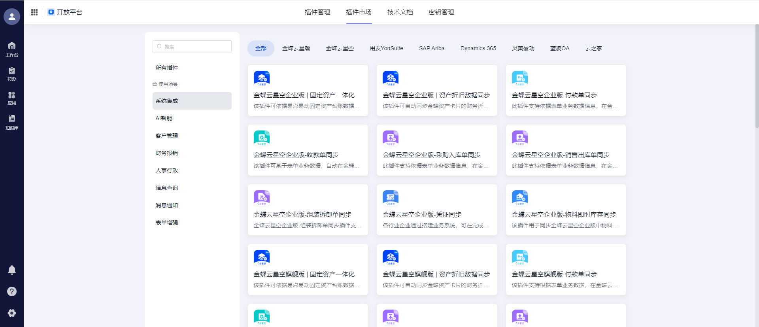Open the help question mark icon
Screen dimensions: 759x327
pyautogui.click(x=12, y=291)
